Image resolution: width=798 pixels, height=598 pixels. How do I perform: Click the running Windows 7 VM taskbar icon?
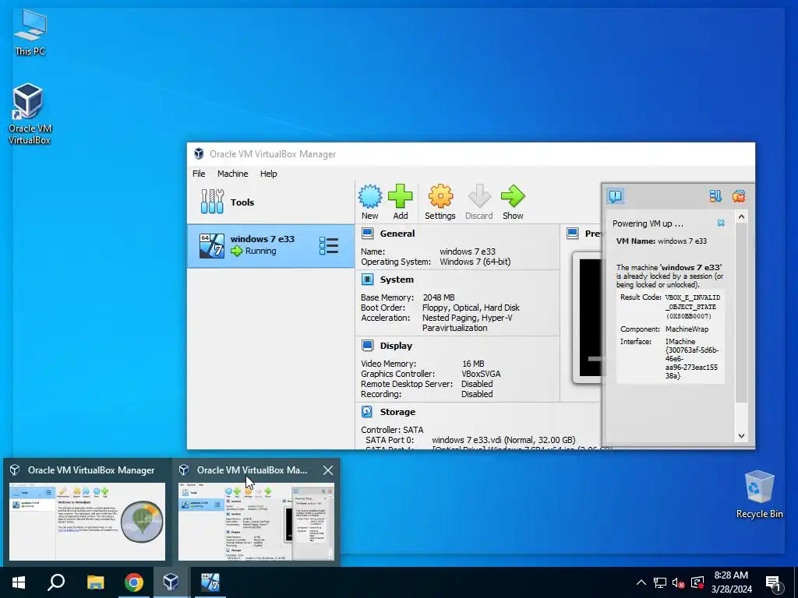[x=210, y=582]
